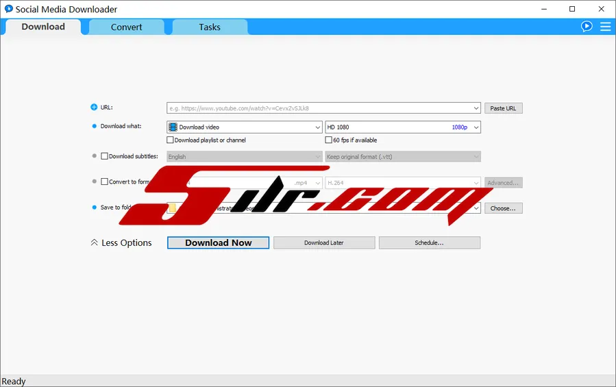Open the H.264 codec dropdown
The image size is (616, 387).
pos(403,183)
